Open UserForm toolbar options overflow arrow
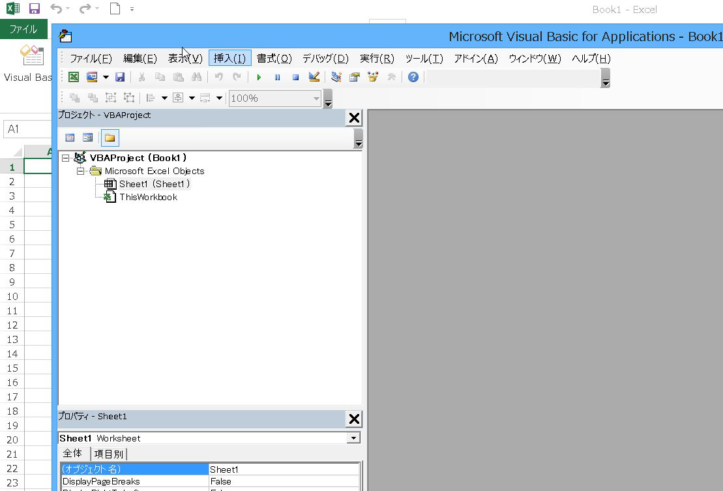The height and width of the screenshot is (491, 723). 329,98
